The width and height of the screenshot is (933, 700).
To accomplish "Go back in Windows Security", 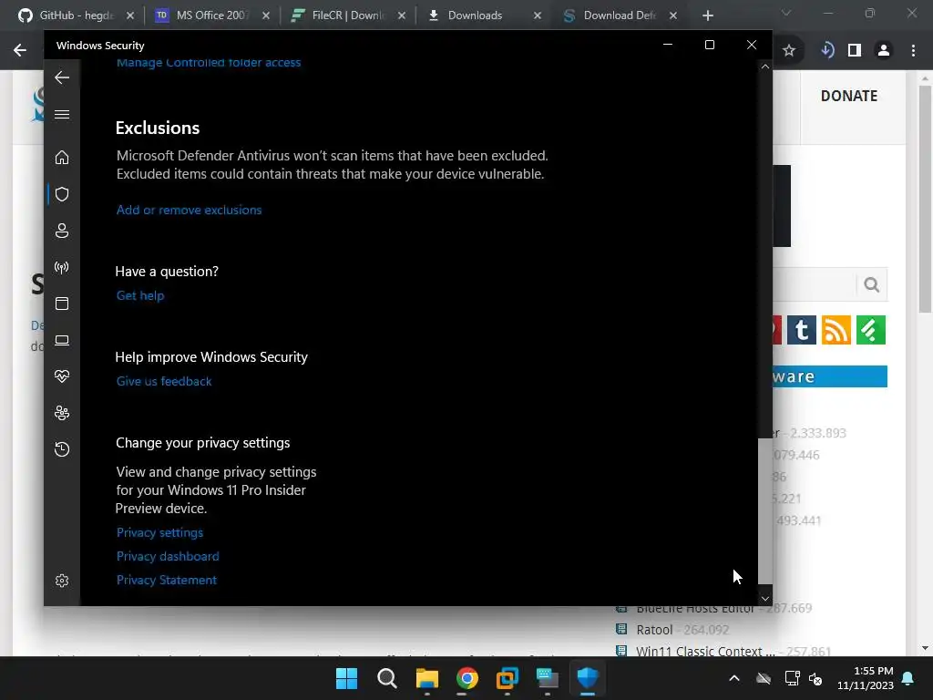I will click(x=62, y=77).
